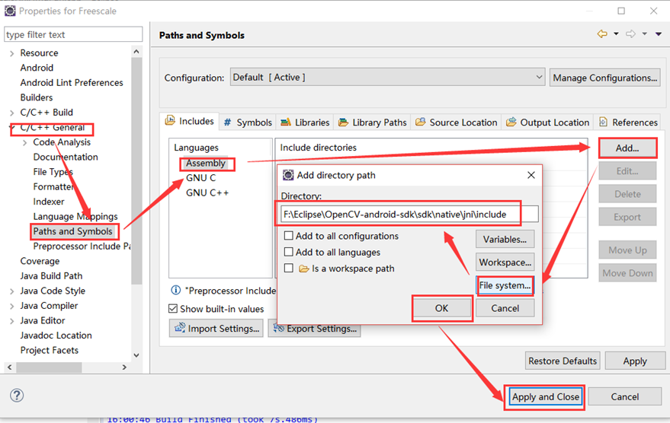
Task: Cancel the Properties dialog
Action: click(625, 396)
